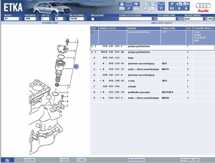This screenshot has width=215, height=163.
Task: Click the binoculars search icon
Action: [x=136, y=4]
